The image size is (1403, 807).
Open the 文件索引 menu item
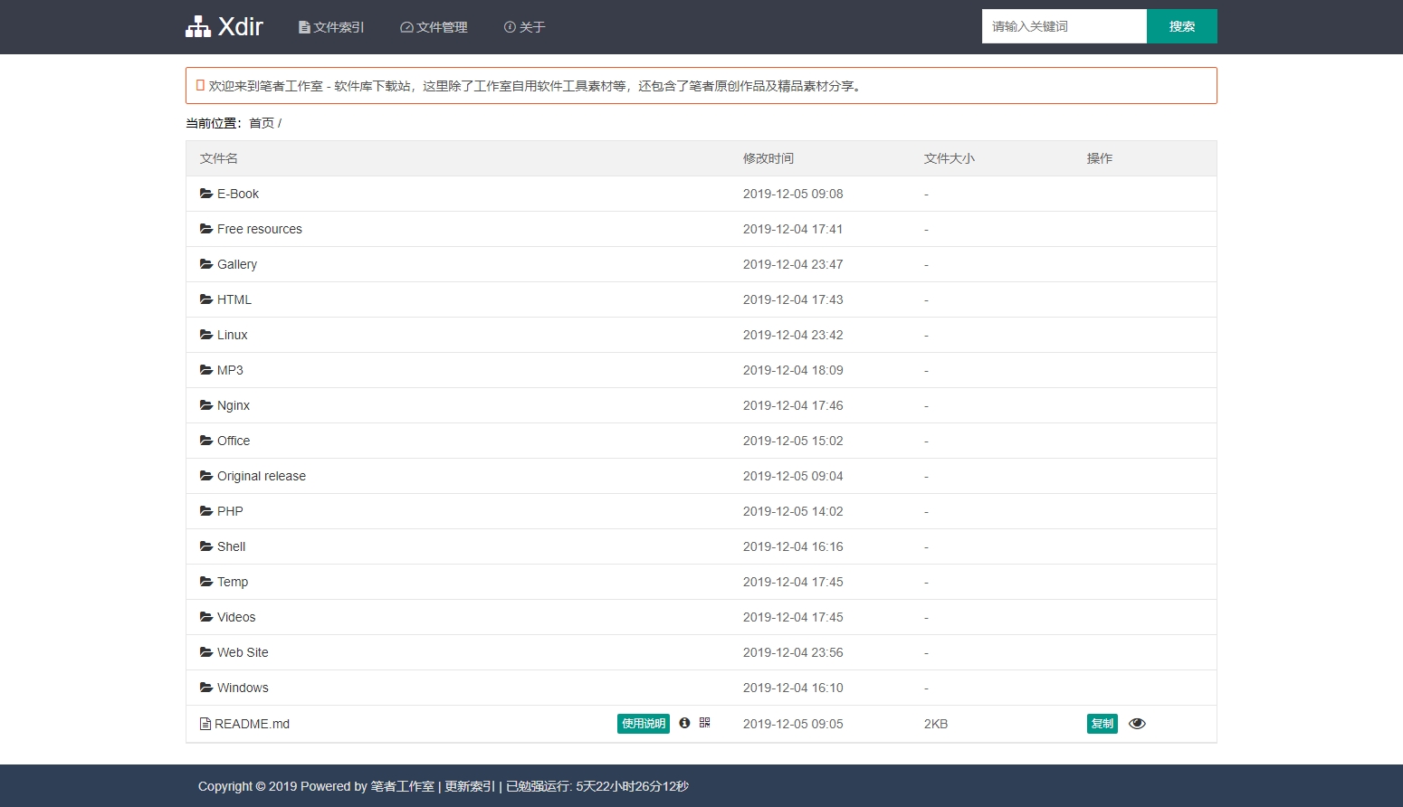tap(331, 27)
